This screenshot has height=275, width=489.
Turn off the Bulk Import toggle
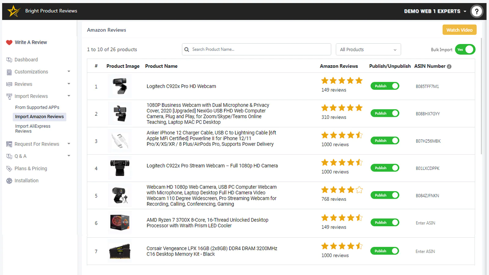[x=465, y=50]
